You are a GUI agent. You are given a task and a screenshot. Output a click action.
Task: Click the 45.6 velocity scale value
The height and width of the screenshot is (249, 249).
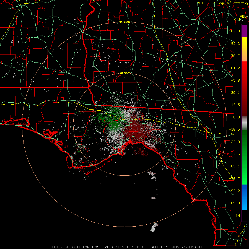click(235, 80)
